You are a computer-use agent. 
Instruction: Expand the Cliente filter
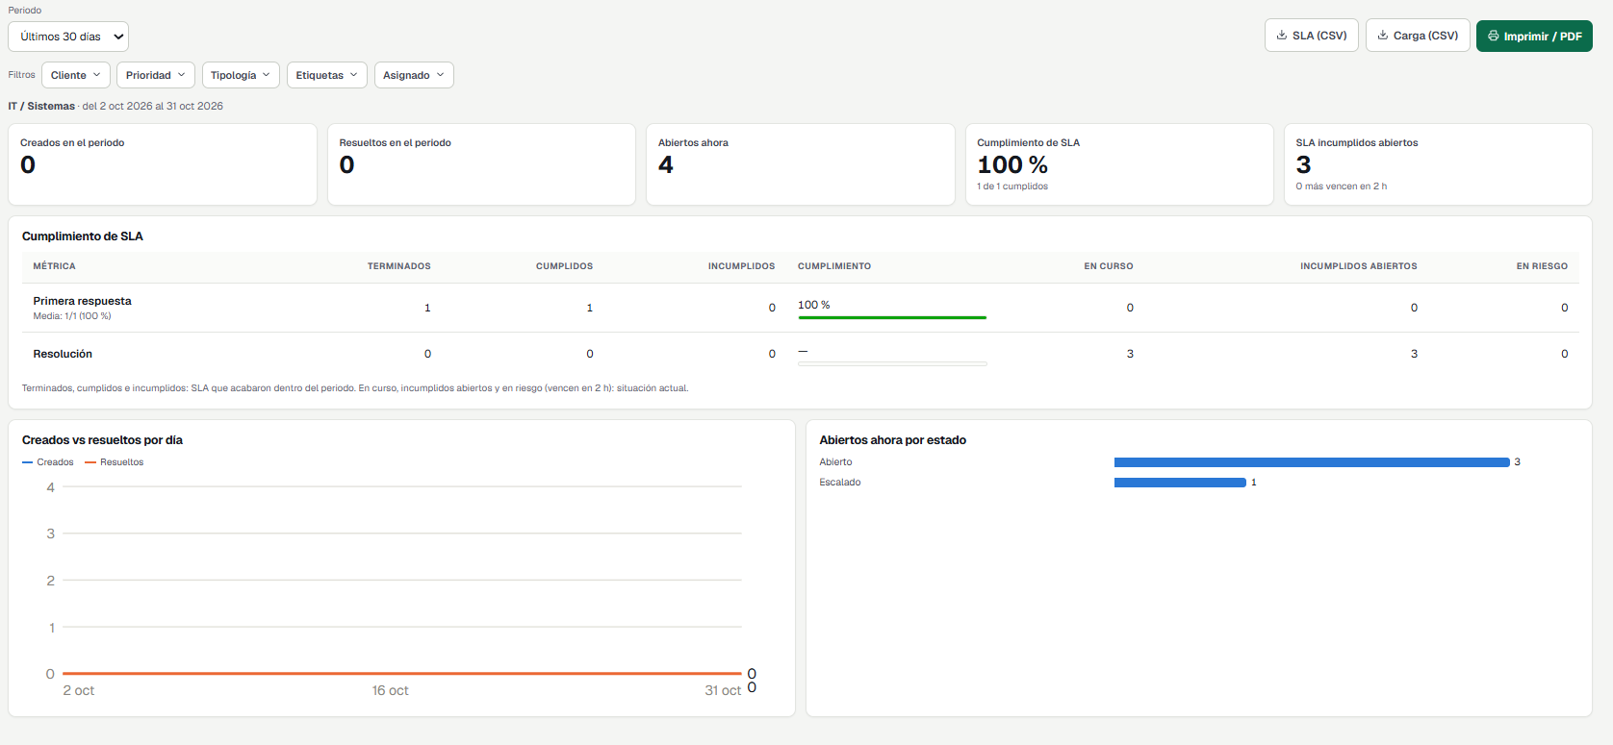[75, 75]
